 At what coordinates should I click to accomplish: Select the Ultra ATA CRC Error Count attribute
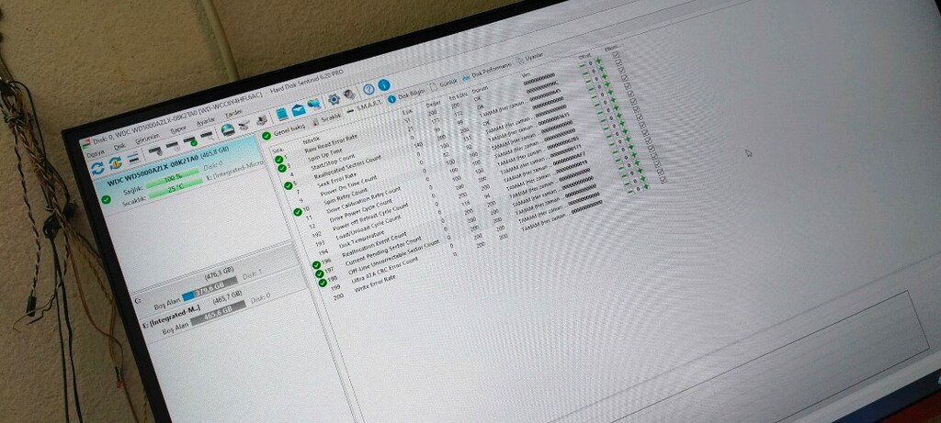(384, 271)
